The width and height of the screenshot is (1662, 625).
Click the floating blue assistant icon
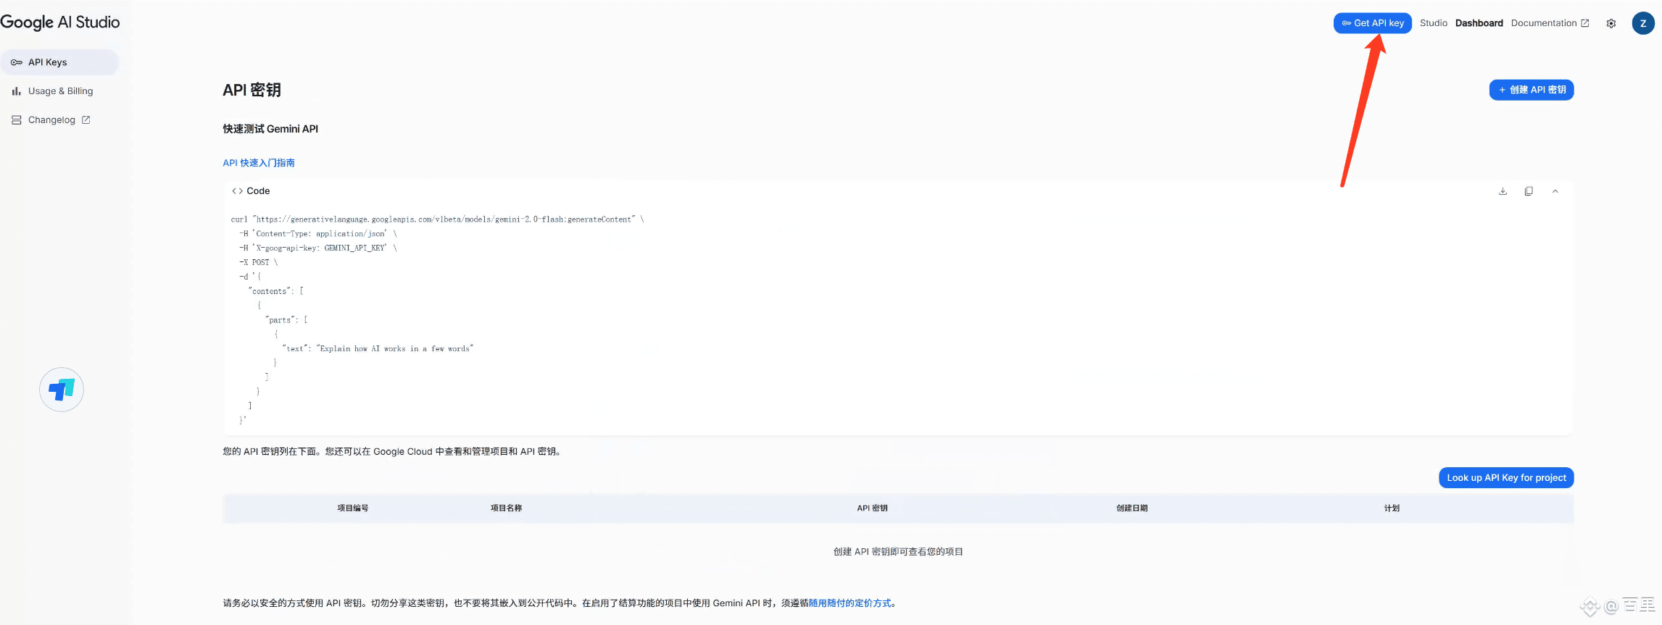[62, 390]
